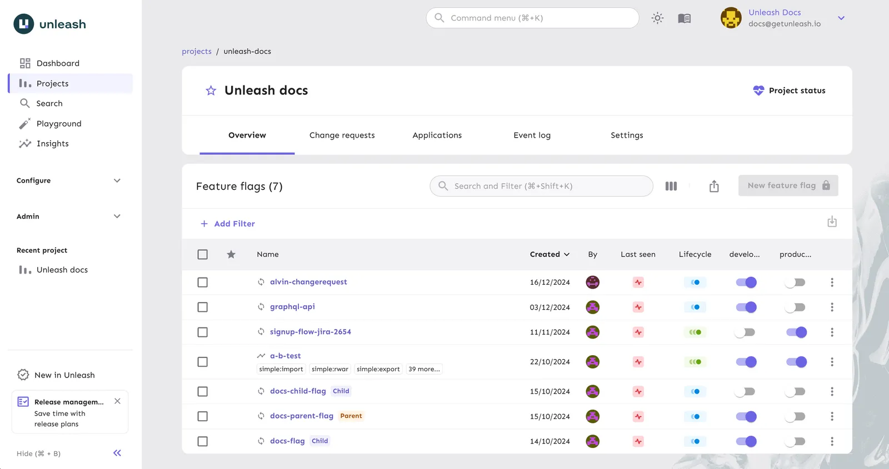
Task: Show the 39 more tags on a-b-test
Action: [x=424, y=369]
